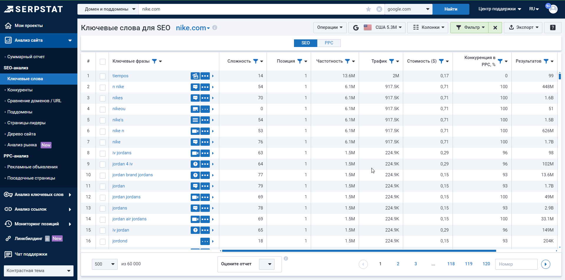Click the horizontal table scrollbar
Image resolution: width=565 pixels, height=280 pixels.
(x=359, y=251)
